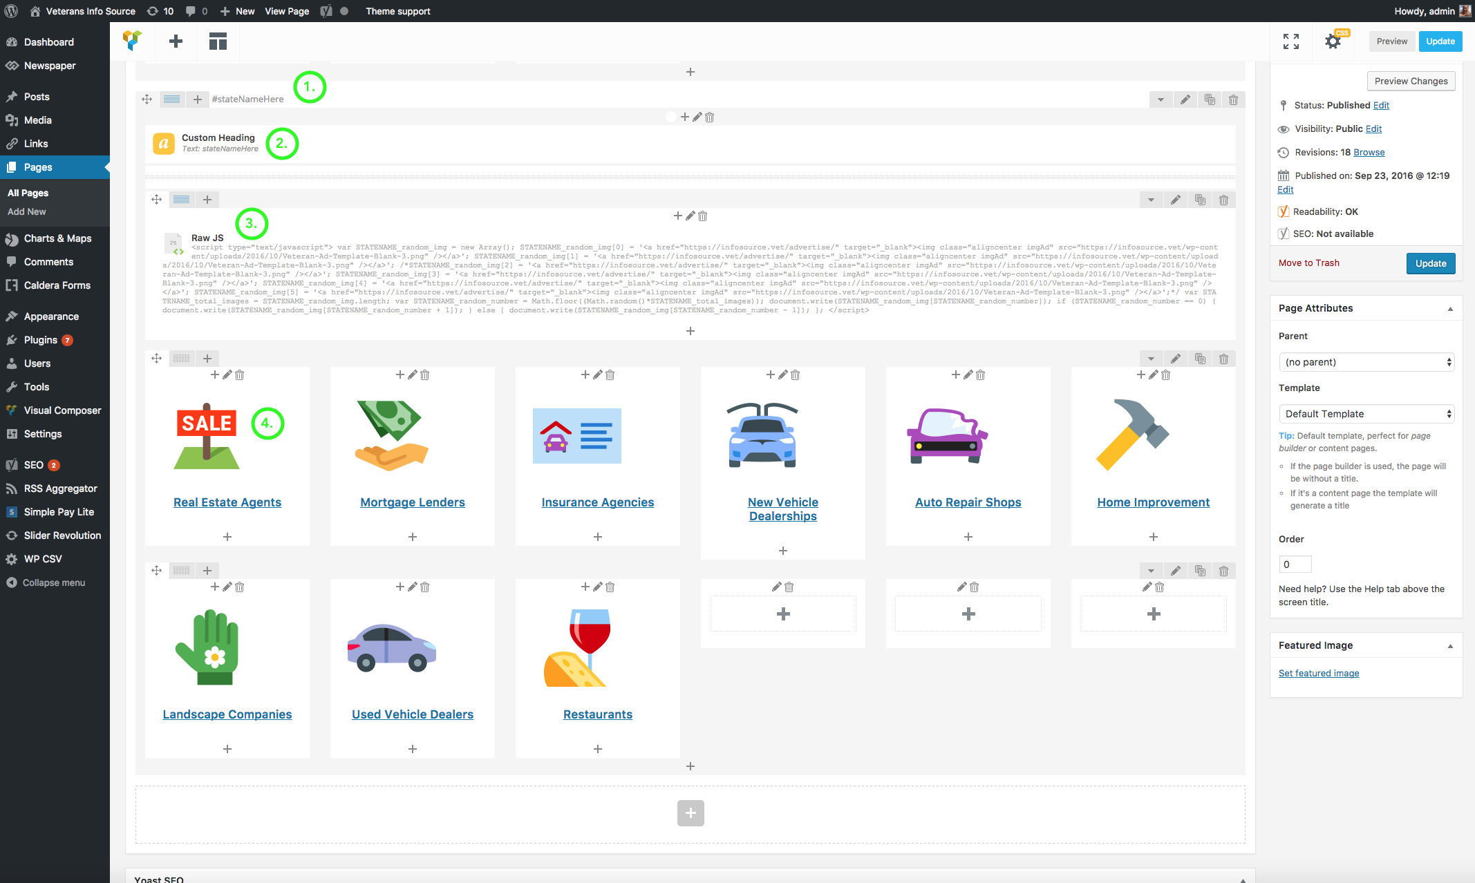This screenshot has height=883, width=1475.
Task: Open the New content admin bar menu
Action: [x=237, y=11]
